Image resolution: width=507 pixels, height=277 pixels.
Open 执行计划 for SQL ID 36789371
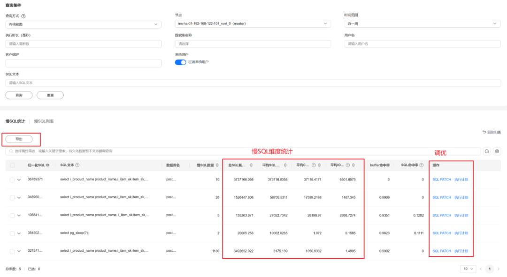point(461,180)
